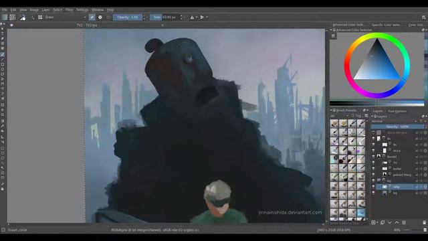The width and height of the screenshot is (428, 241).
Task: Change the brush presets view mode icon
Action: 366,116
